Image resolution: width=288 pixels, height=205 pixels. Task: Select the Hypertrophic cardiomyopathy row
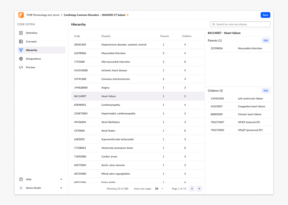(x=138, y=113)
